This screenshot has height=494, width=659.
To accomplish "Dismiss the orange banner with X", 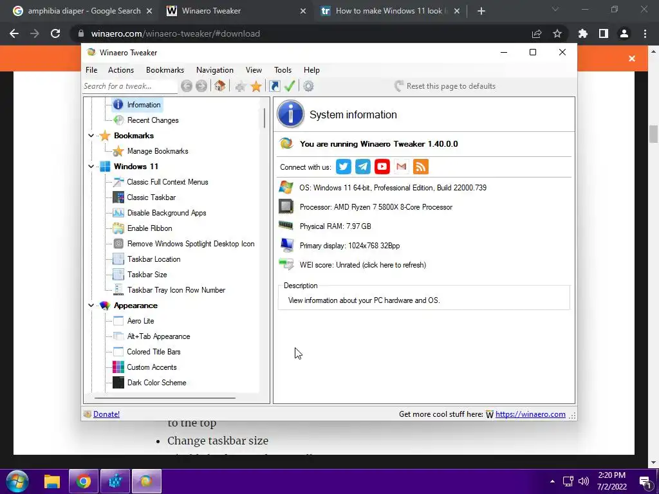I will pos(632,59).
